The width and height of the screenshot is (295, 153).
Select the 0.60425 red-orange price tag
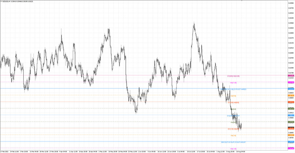click(x=291, y=102)
